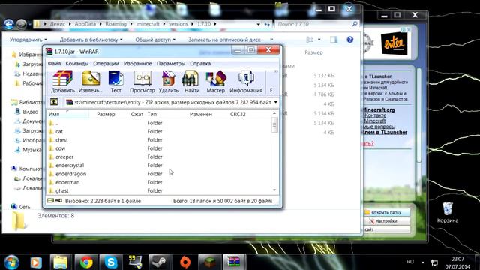Image resolution: width=480 pixels, height=270 pixels.
Task: Open Minecraft block icon in taskbar
Action: pyautogui.click(x=210, y=262)
